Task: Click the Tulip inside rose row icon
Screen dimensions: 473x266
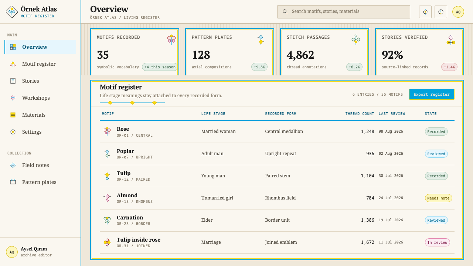Action: click(x=107, y=242)
